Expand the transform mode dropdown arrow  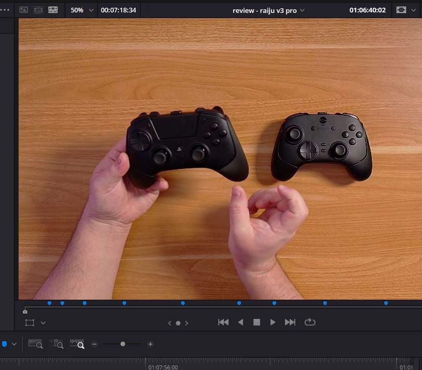click(x=43, y=322)
